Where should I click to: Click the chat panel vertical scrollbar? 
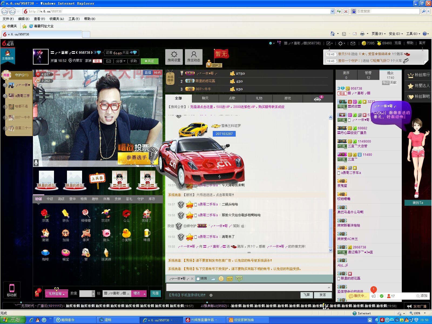(x=330, y=184)
